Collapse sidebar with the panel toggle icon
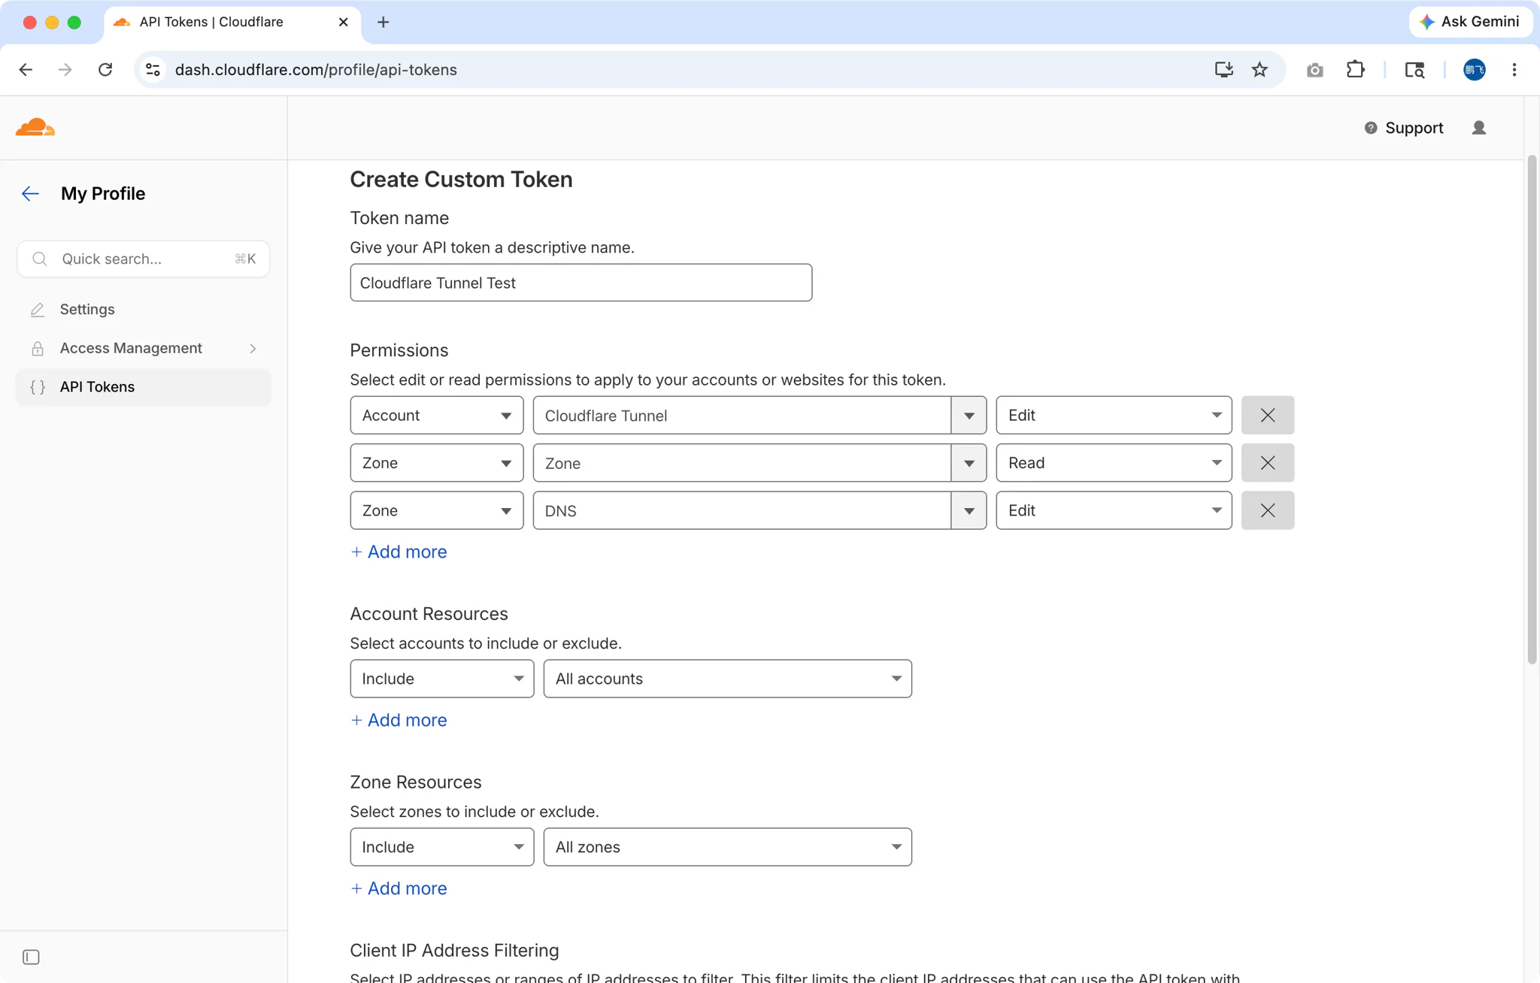 pos(31,957)
